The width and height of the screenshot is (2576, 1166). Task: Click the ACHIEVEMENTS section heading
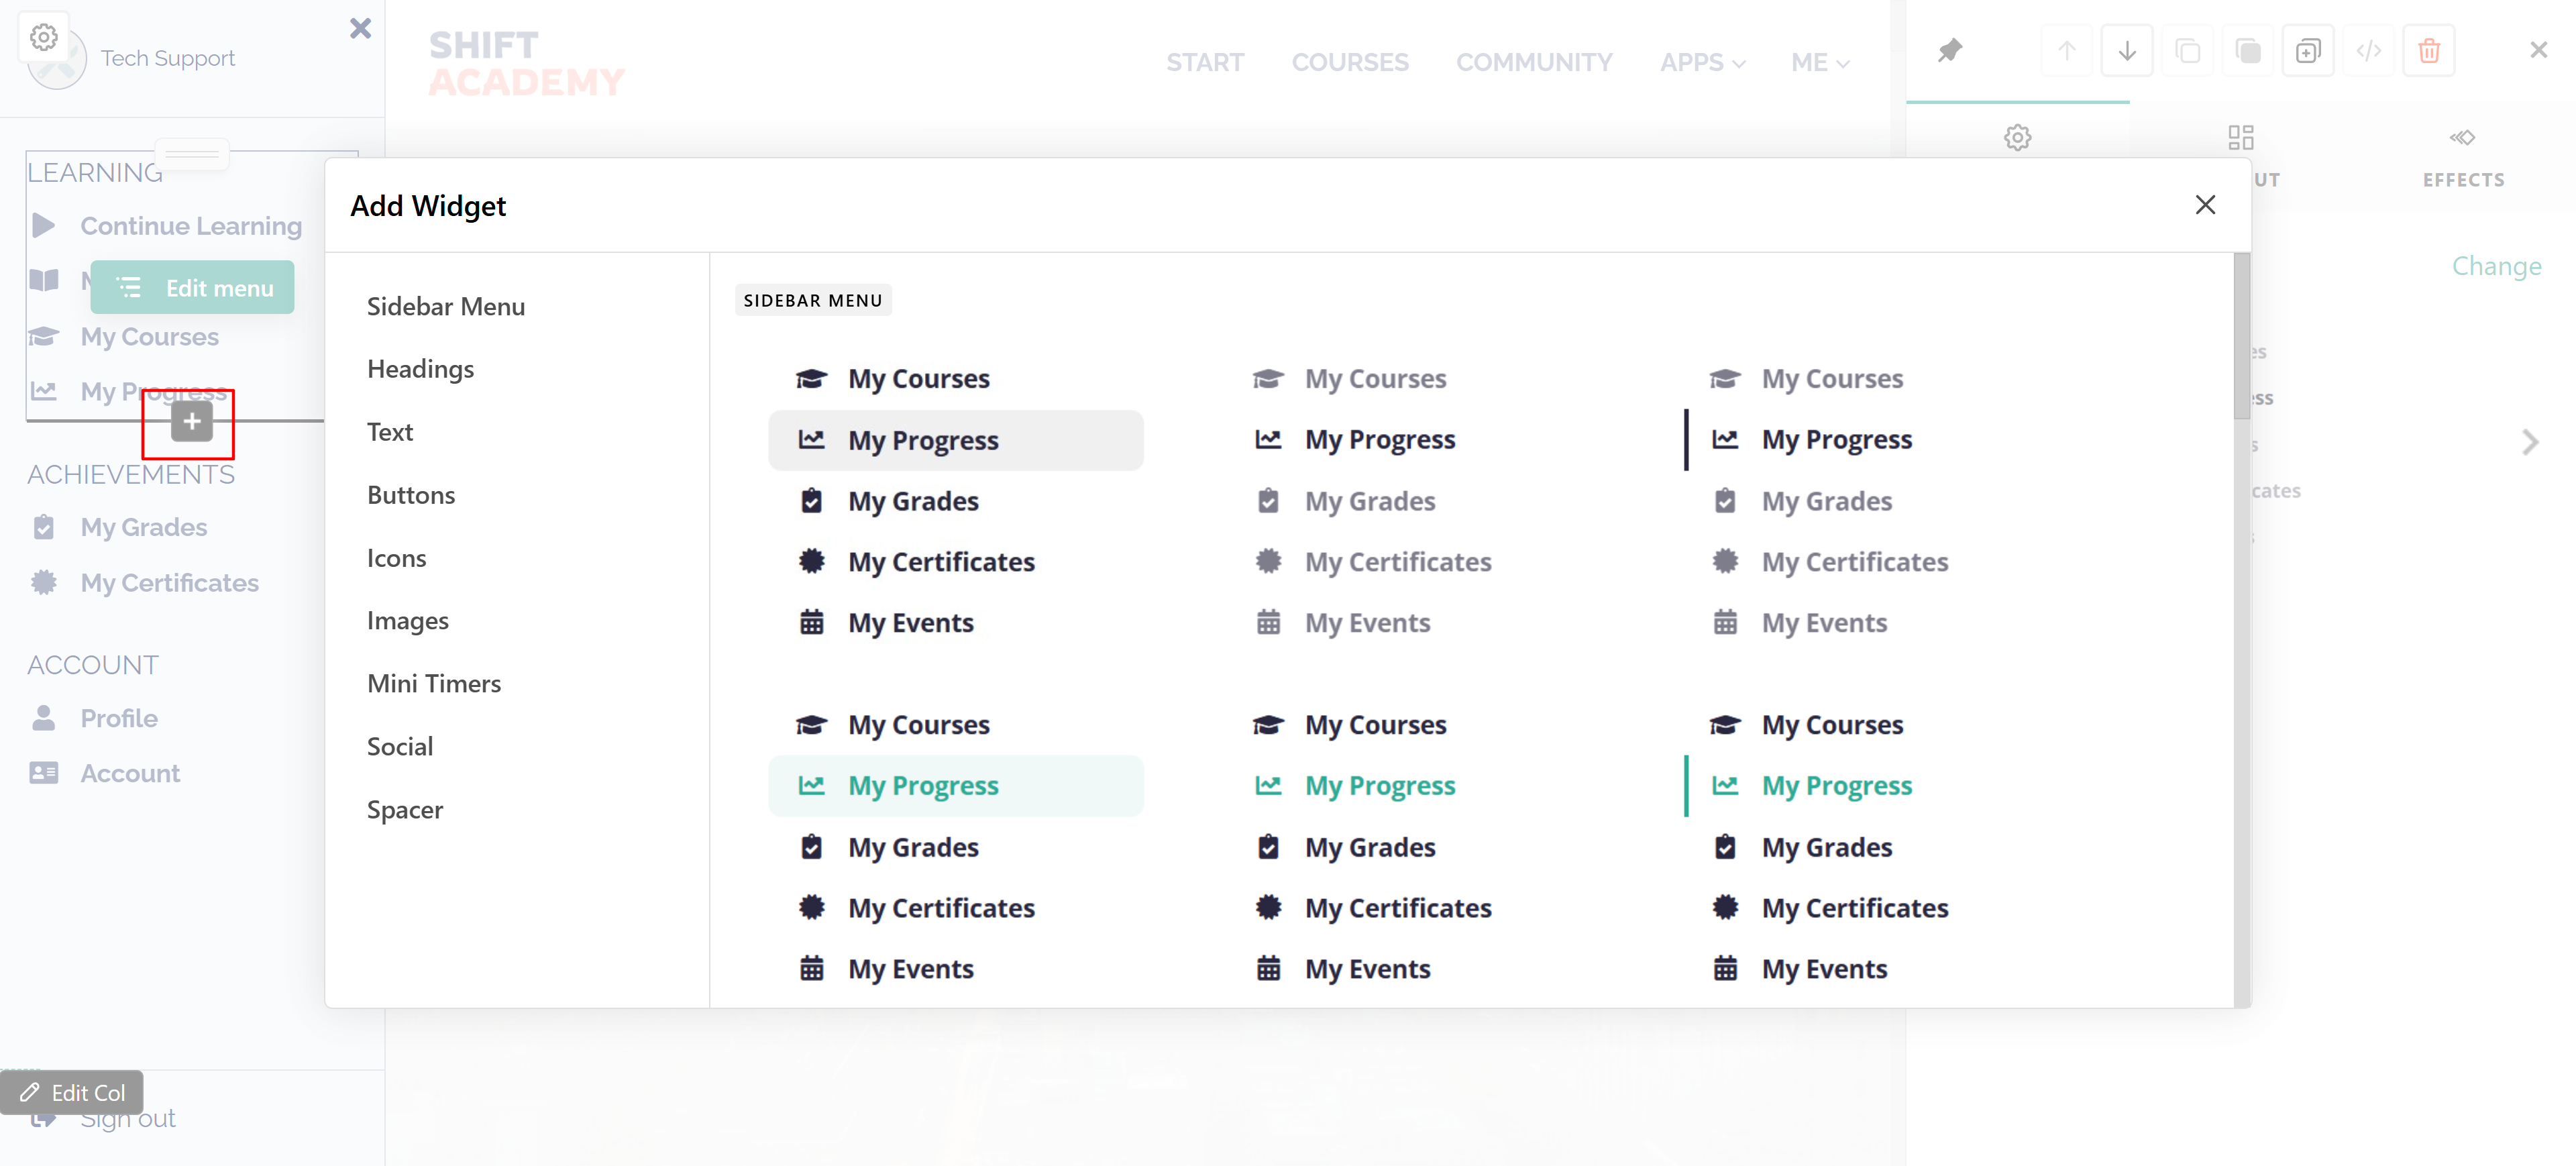[131, 474]
